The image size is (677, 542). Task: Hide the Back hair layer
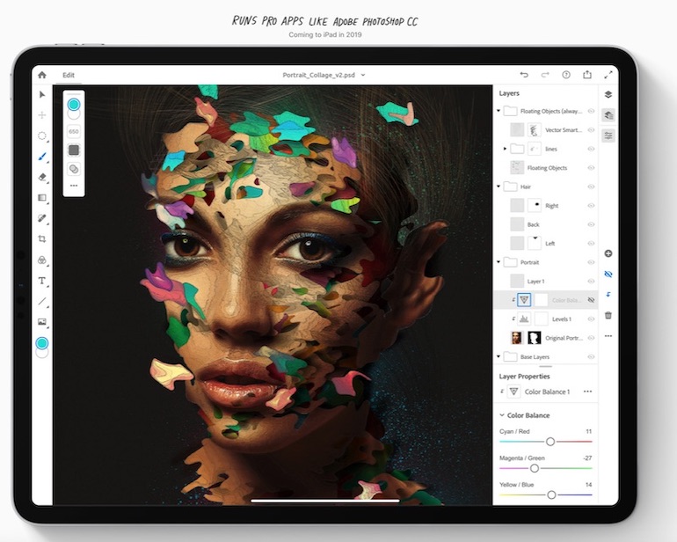point(591,224)
